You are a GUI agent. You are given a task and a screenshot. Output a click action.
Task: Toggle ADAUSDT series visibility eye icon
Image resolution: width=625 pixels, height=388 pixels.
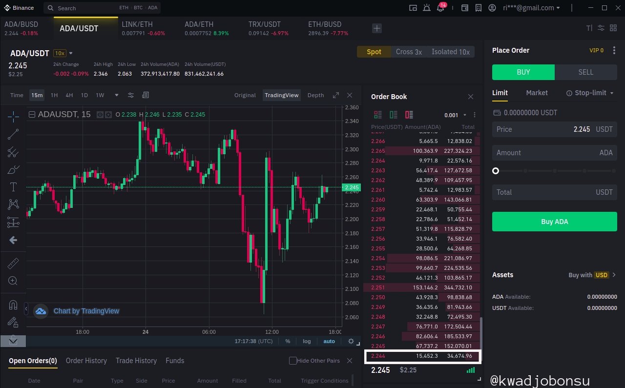pyautogui.click(x=100, y=115)
